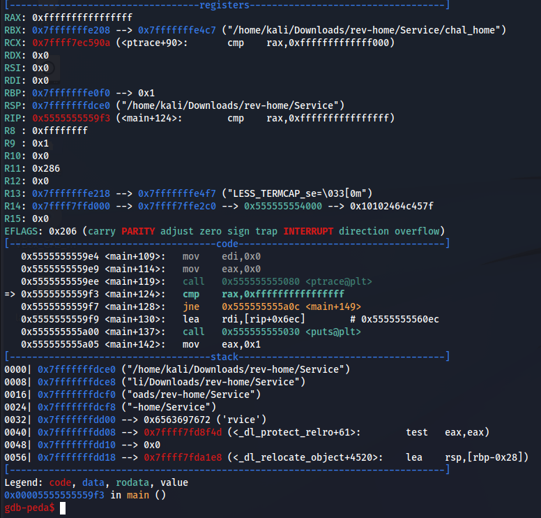This screenshot has width=541, height=518.
Task: Click stack value 0x6563697672 ('rvice')
Action: tap(205, 420)
